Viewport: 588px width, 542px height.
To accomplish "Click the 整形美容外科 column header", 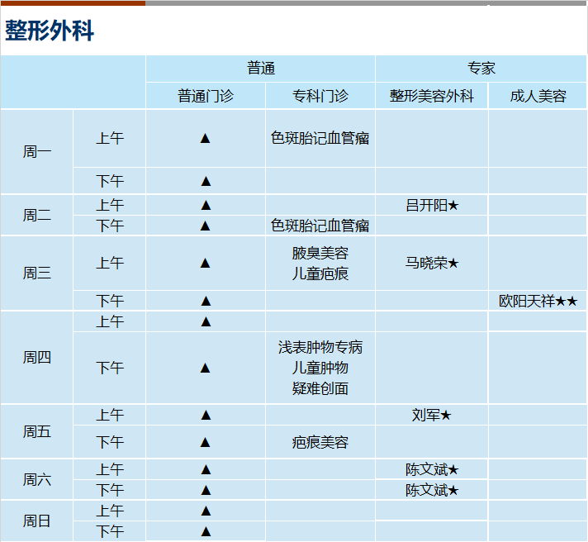I will 432,96.
